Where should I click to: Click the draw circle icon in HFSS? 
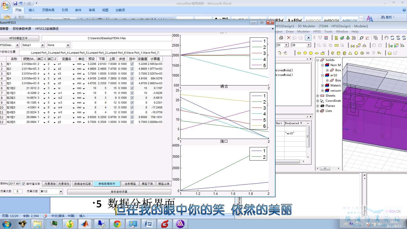305,53
